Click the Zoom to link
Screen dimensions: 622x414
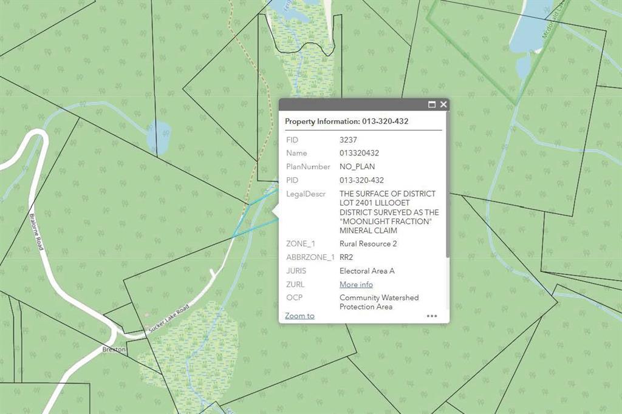click(298, 316)
